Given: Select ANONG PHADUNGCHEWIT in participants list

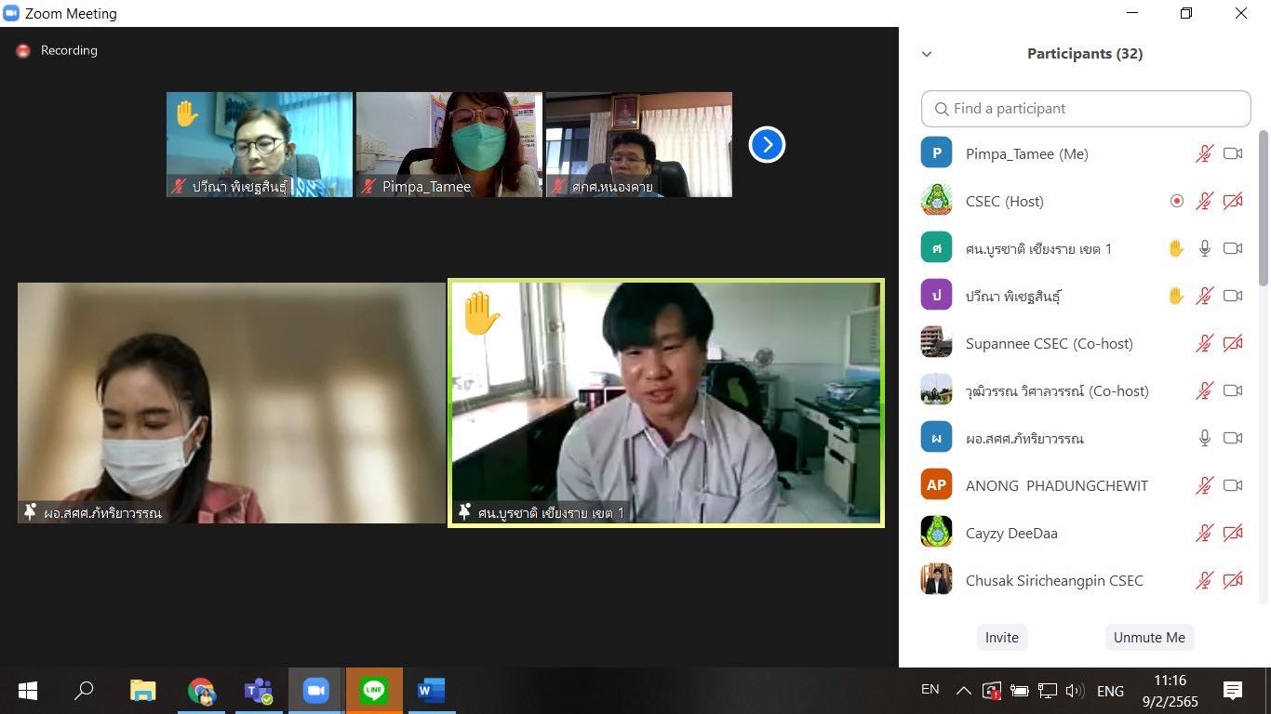Looking at the screenshot, I should point(1056,485).
